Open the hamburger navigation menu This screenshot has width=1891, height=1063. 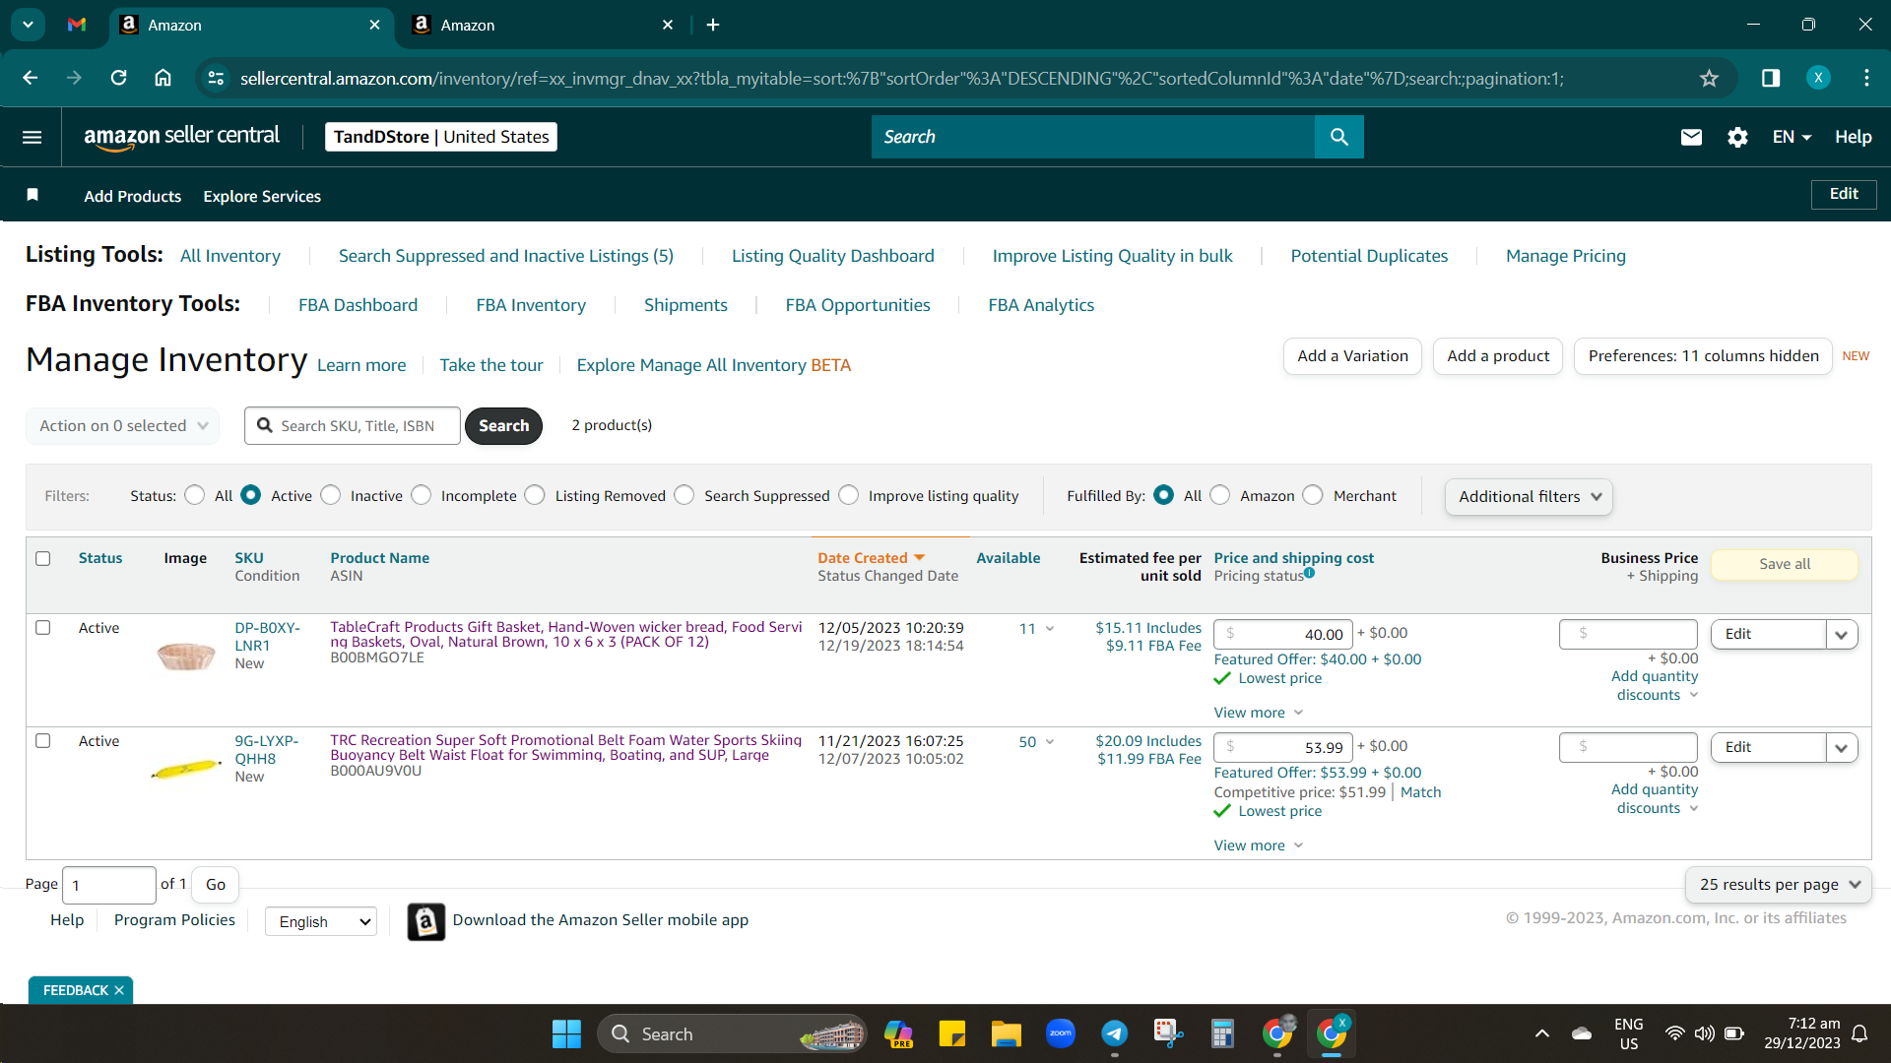coord(33,137)
